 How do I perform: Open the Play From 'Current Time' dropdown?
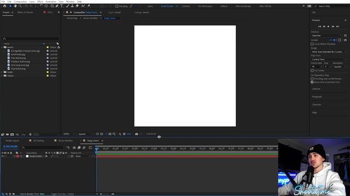(329, 59)
